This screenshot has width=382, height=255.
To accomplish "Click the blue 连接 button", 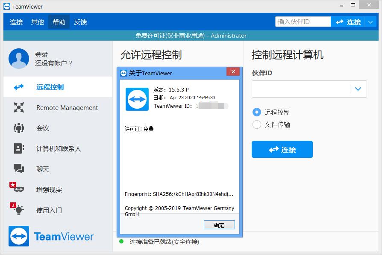I will (x=282, y=149).
